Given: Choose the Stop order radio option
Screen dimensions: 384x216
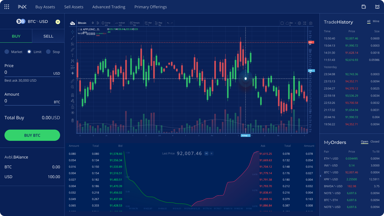Looking at the screenshot, I should click(48, 52).
